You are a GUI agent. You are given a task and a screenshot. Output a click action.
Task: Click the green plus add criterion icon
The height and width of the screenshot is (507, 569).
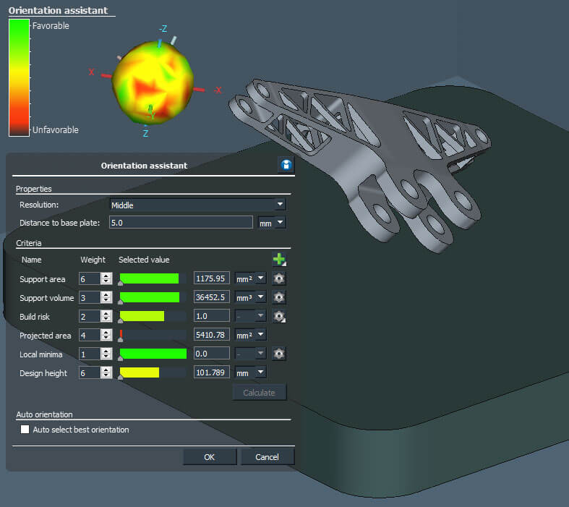[x=279, y=260]
